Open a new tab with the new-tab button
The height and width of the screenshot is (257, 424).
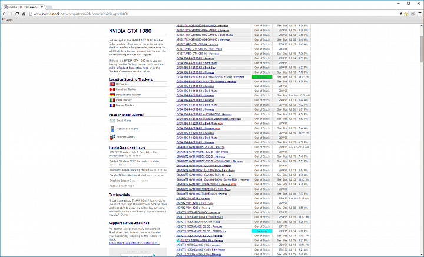click(x=49, y=7)
